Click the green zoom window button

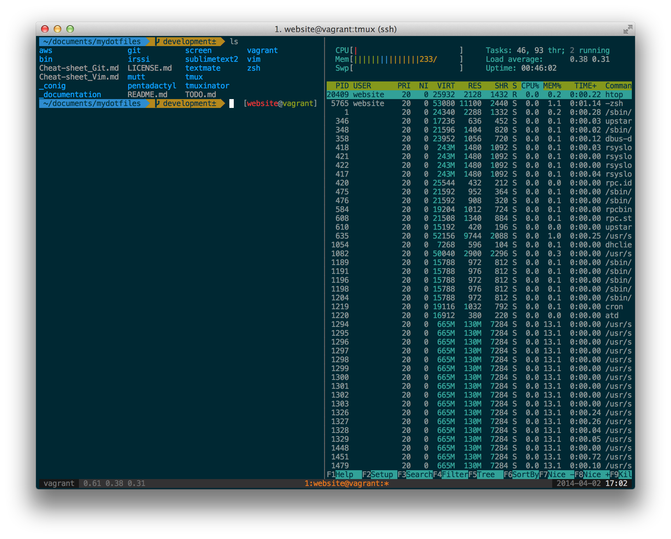(x=70, y=29)
